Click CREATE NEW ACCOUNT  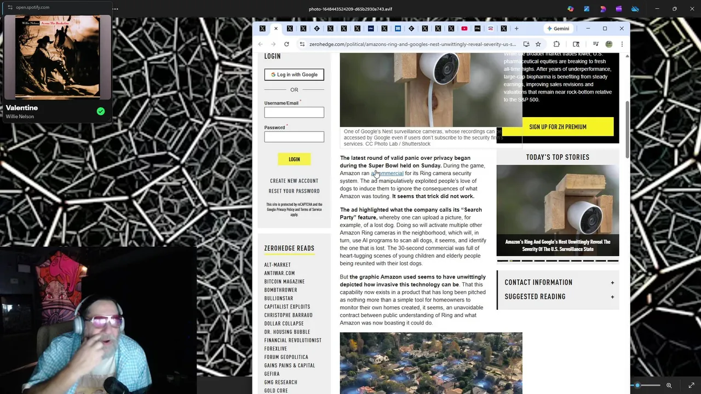coord(294,181)
